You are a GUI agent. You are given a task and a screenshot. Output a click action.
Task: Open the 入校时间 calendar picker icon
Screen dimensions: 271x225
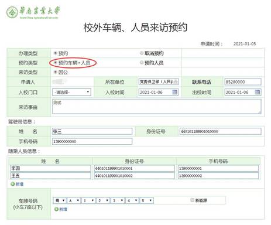click(x=174, y=92)
